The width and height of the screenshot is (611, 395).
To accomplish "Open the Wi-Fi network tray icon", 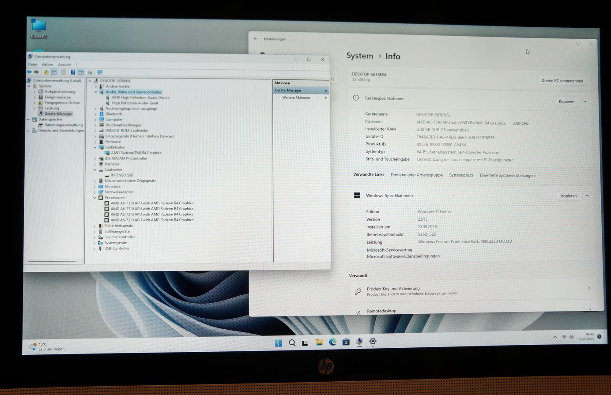I will tap(564, 337).
